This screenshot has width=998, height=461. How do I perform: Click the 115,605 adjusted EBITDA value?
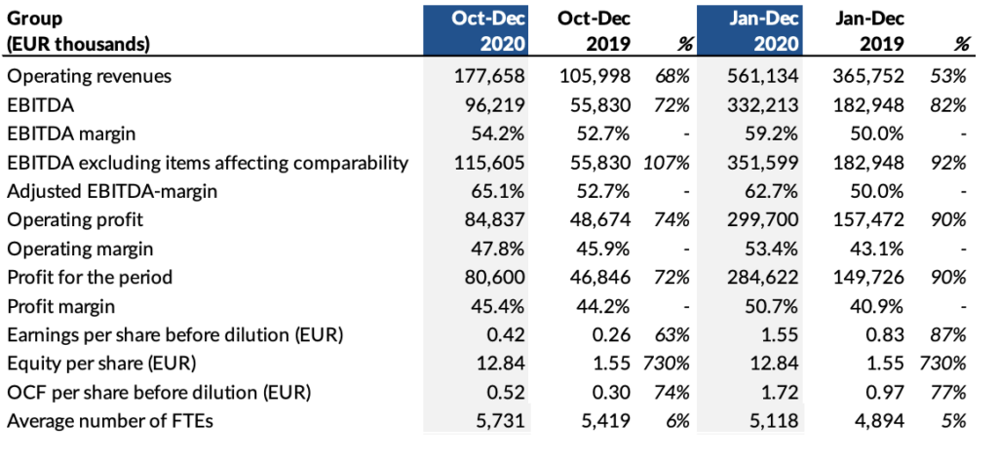tap(489, 162)
